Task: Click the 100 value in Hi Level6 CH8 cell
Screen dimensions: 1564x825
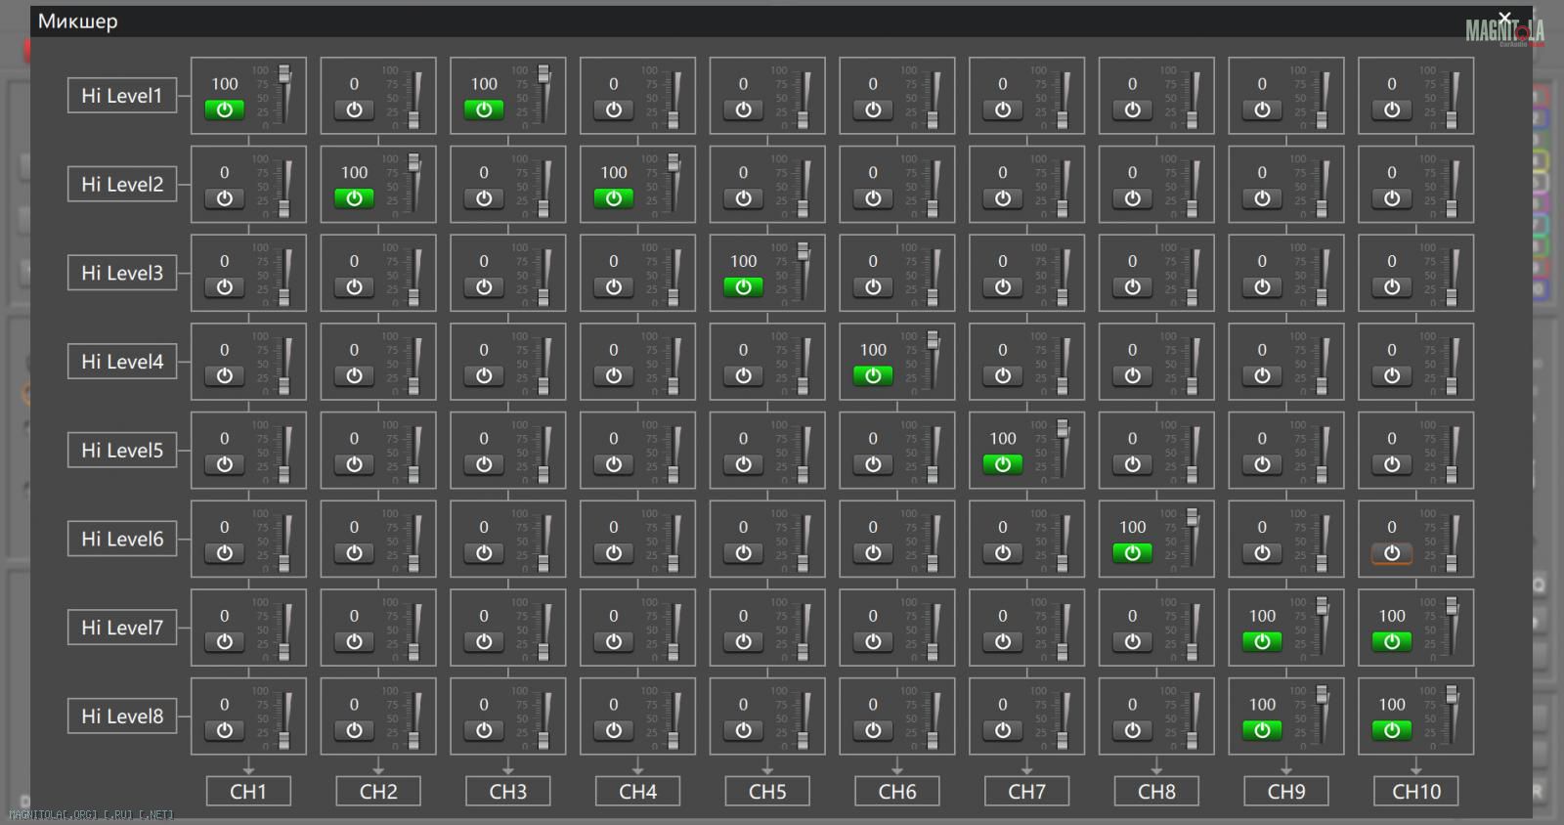Action: (x=1132, y=528)
